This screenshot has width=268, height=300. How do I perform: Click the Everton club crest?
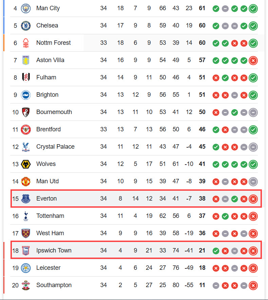point(26,199)
